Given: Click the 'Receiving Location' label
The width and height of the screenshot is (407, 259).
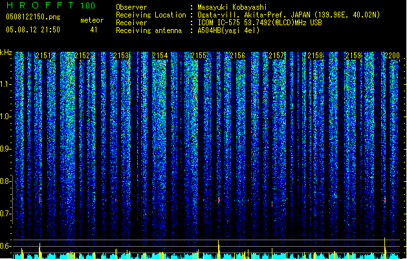Looking at the screenshot, I should [151, 15].
